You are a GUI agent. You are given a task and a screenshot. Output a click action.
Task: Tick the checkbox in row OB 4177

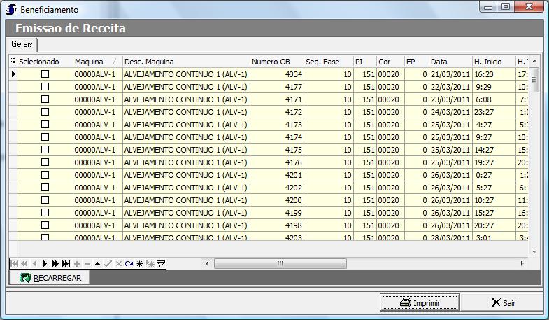pyautogui.click(x=45, y=87)
